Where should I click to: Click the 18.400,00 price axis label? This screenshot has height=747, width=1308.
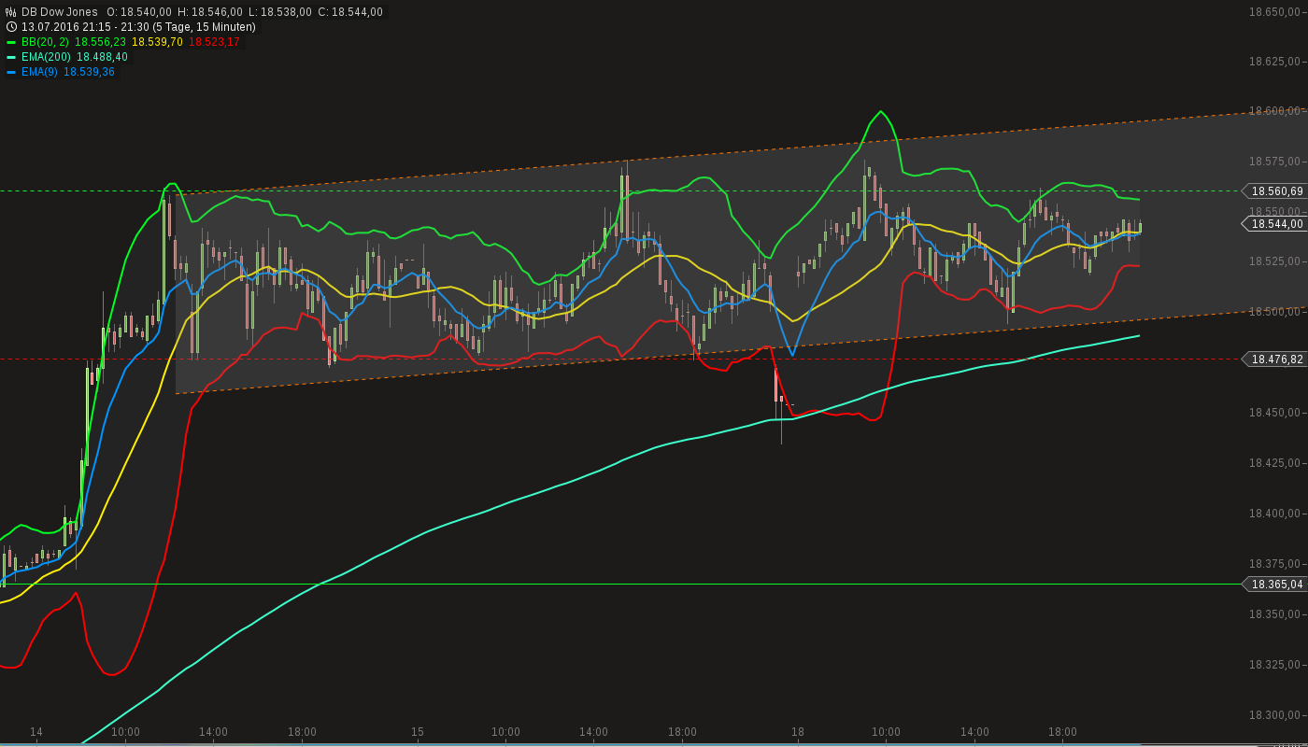[1276, 514]
